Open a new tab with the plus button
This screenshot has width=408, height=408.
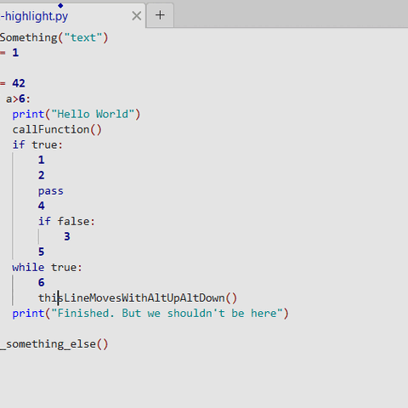(x=160, y=15)
